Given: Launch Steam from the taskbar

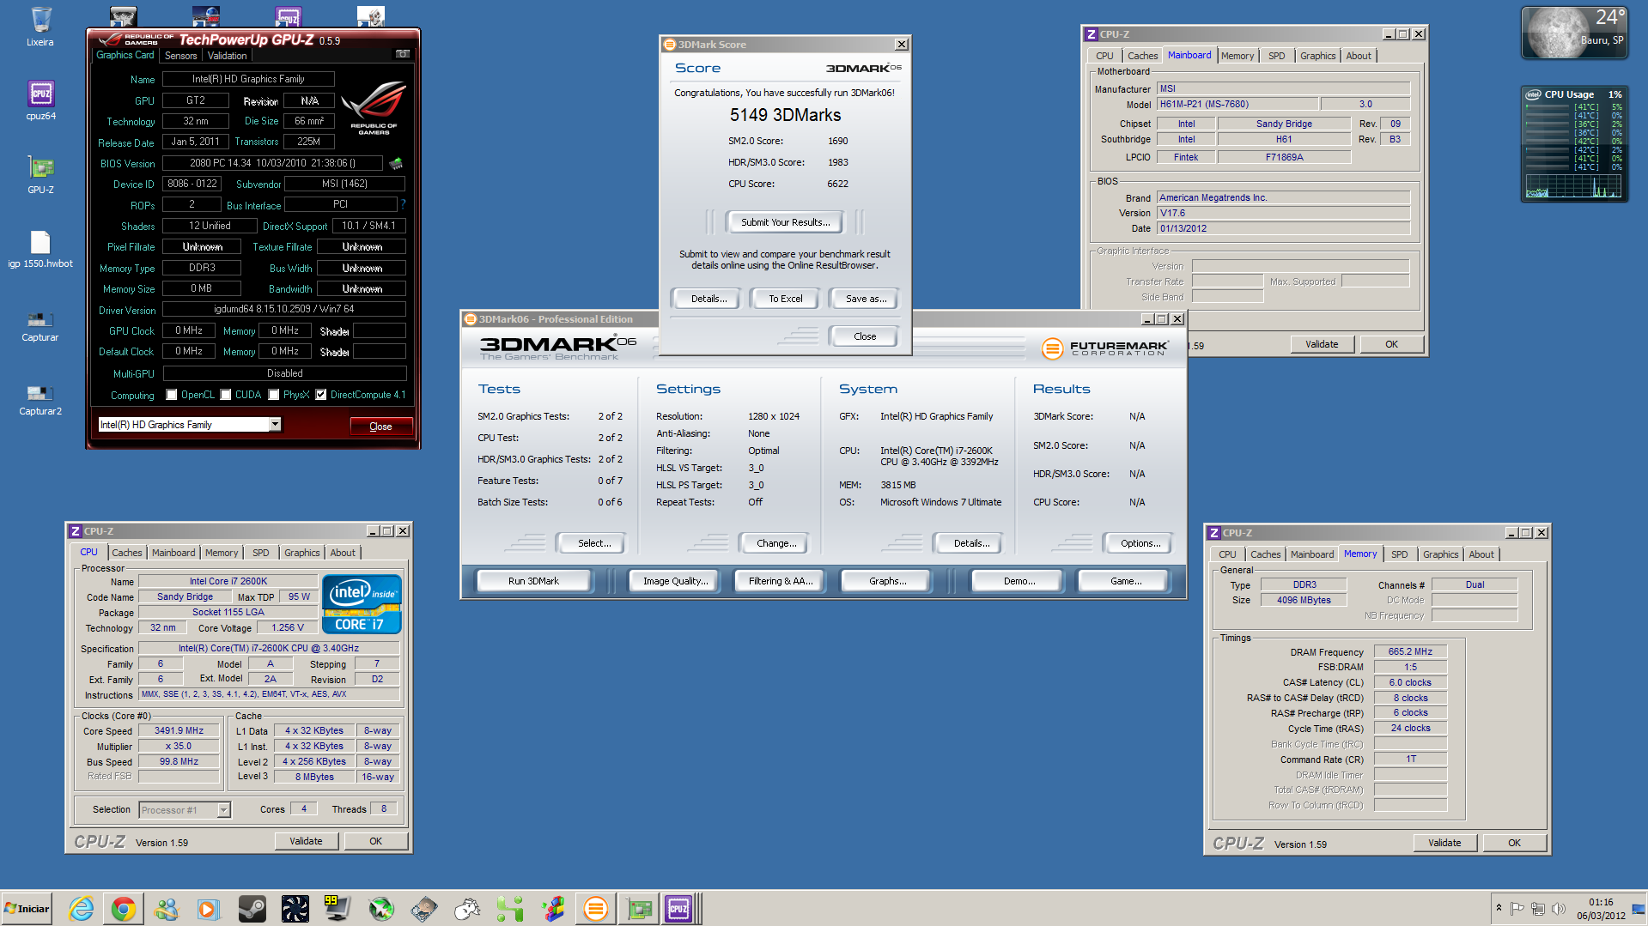Looking at the screenshot, I should point(252,909).
